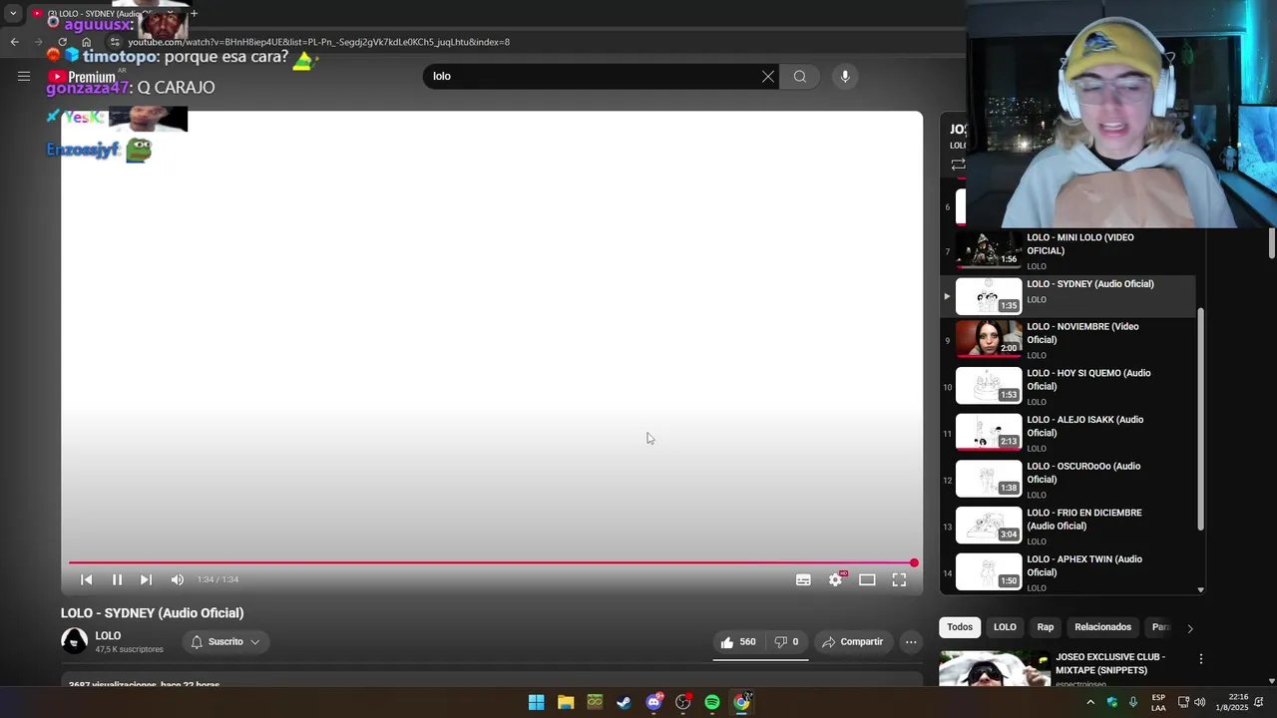Open Windows notification bell
Image resolution: width=1277 pixels, height=718 pixels.
[1259, 702]
